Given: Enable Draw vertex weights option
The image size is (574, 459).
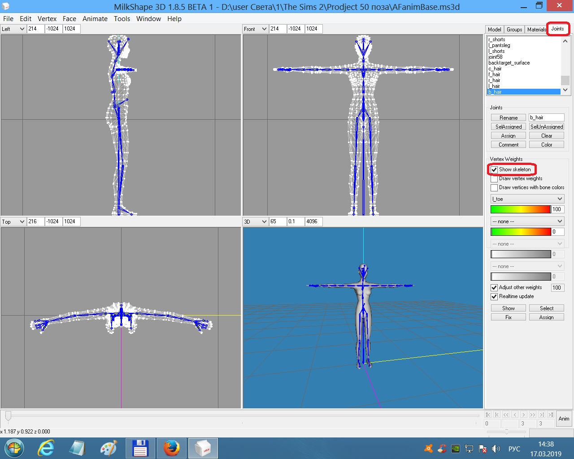Looking at the screenshot, I should pyautogui.click(x=494, y=179).
